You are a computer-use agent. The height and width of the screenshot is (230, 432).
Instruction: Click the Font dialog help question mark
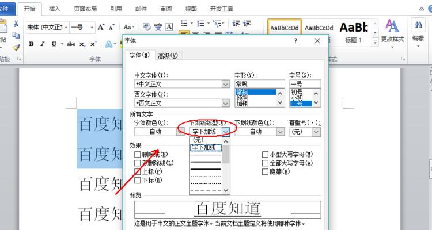[295, 41]
